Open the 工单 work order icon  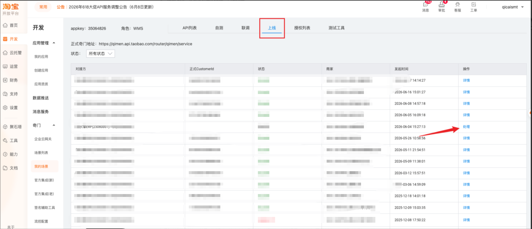[x=474, y=7]
